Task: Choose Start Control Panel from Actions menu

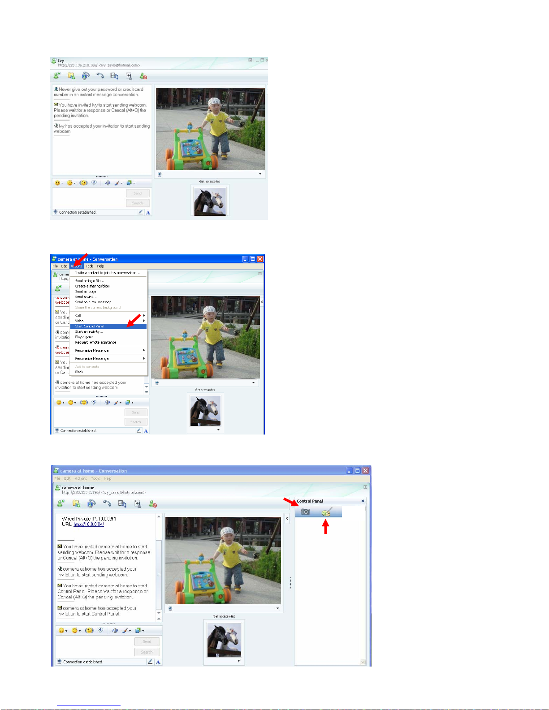Action: (x=108, y=327)
